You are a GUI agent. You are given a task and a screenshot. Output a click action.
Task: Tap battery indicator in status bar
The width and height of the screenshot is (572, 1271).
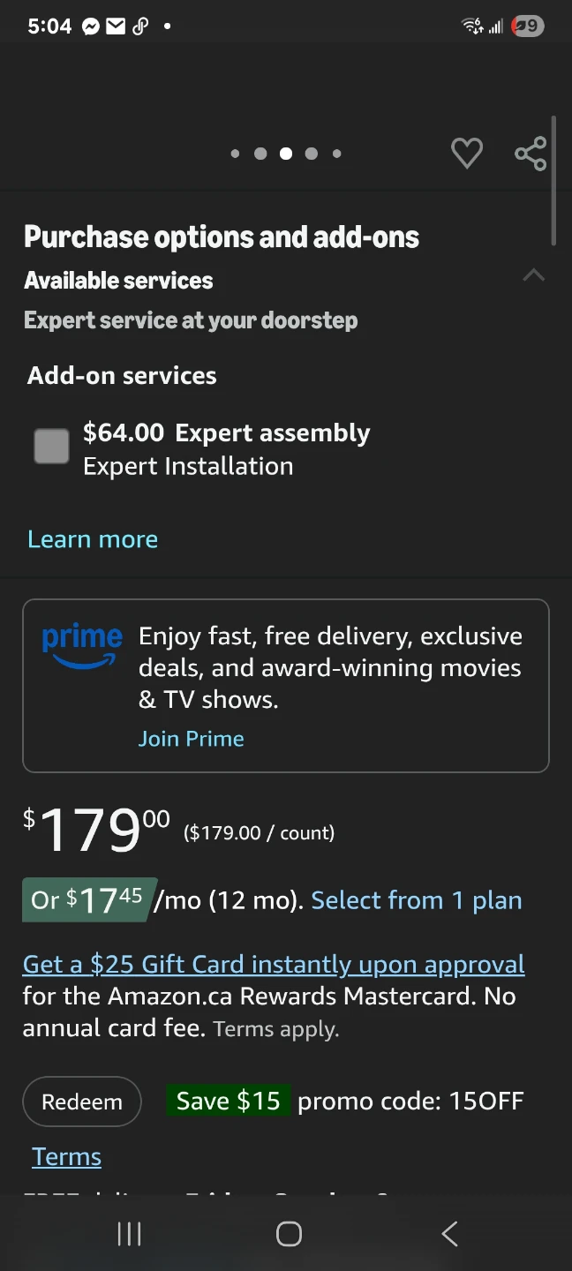coord(528,26)
